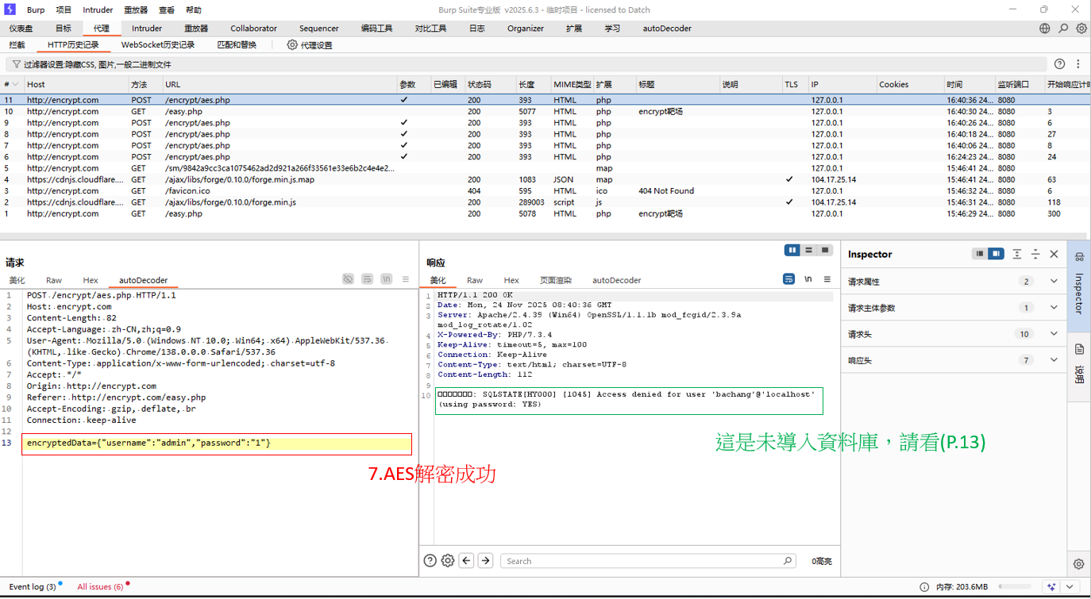Image resolution: width=1091 pixels, height=599 pixels.
Task: Open settings via top-right gear icon
Action: [x=1081, y=28]
